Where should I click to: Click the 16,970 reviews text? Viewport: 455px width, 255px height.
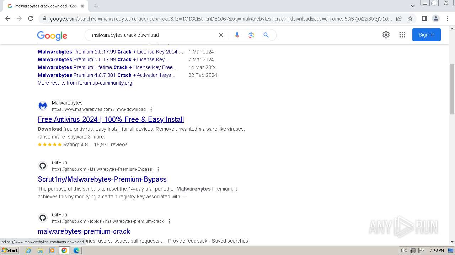[111, 144]
